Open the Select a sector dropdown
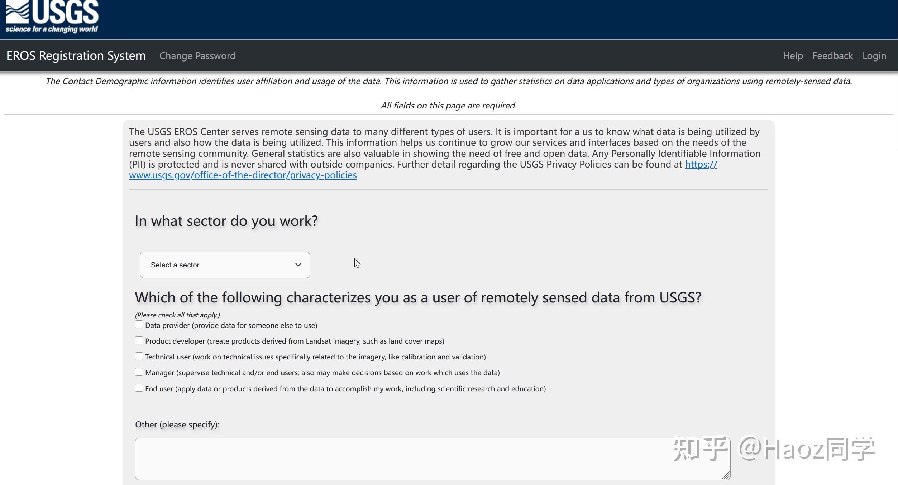 click(225, 265)
